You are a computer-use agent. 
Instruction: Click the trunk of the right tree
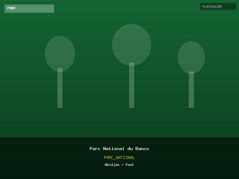tap(191, 91)
